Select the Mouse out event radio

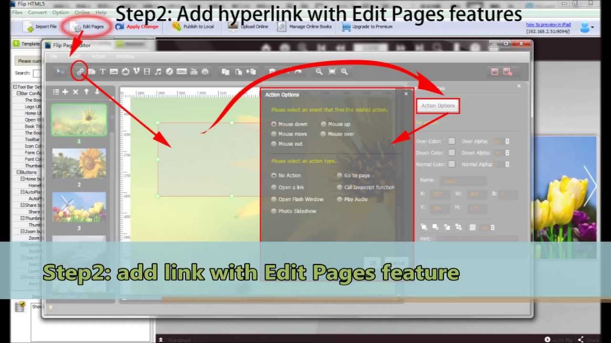pos(274,143)
